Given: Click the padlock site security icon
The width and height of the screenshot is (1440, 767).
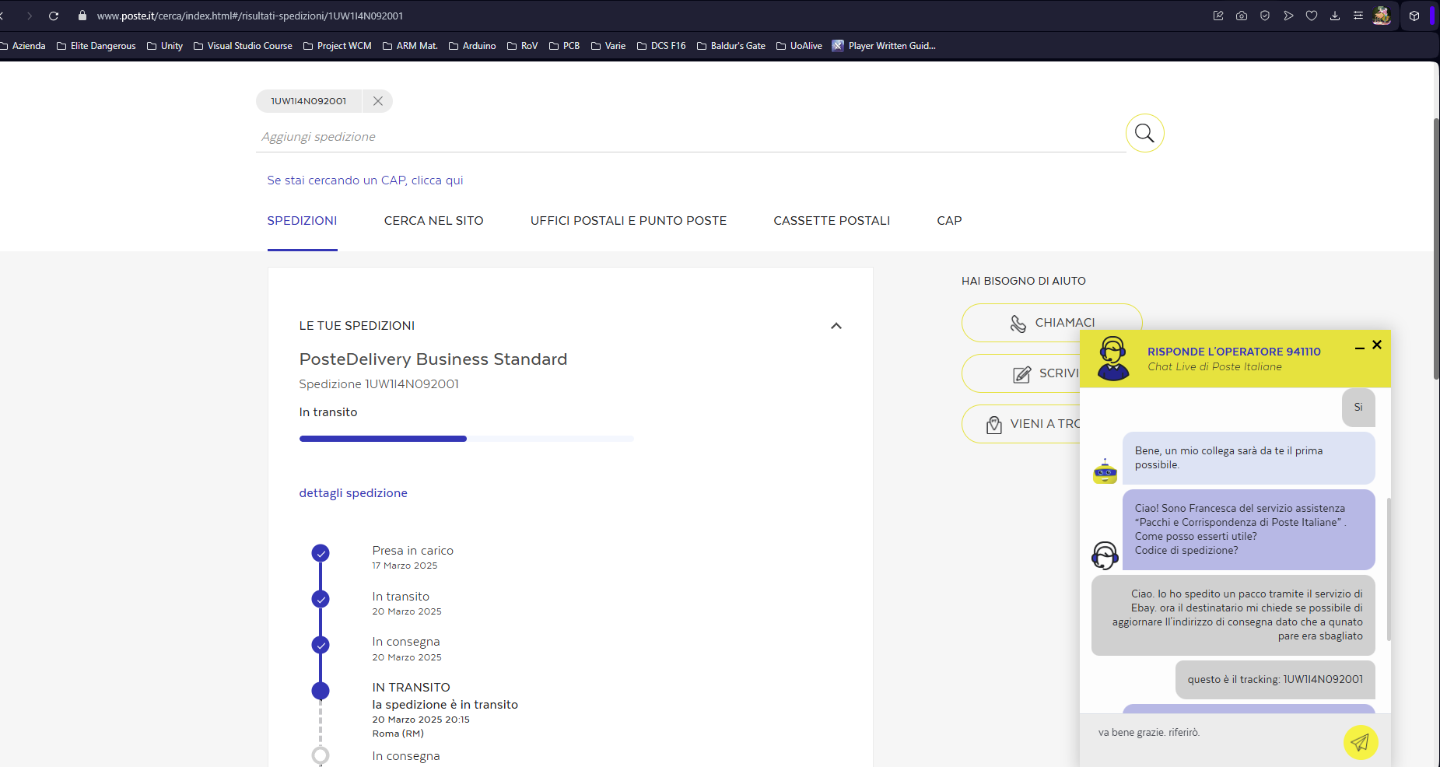Looking at the screenshot, I should tap(82, 16).
